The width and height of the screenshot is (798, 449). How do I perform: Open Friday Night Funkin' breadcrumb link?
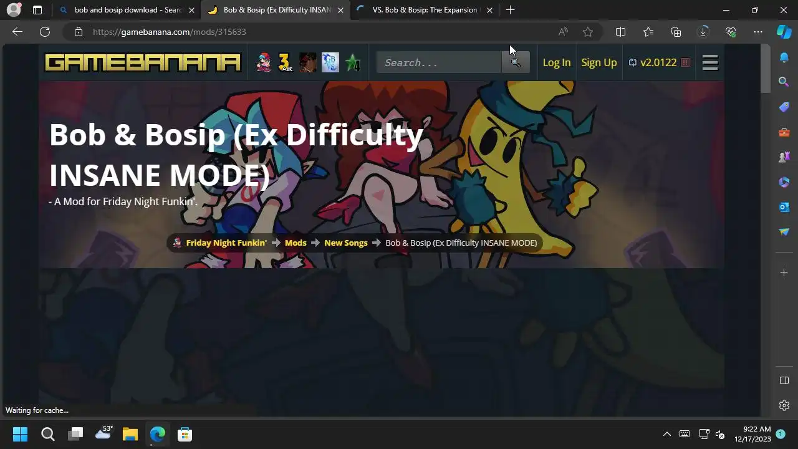pos(226,243)
